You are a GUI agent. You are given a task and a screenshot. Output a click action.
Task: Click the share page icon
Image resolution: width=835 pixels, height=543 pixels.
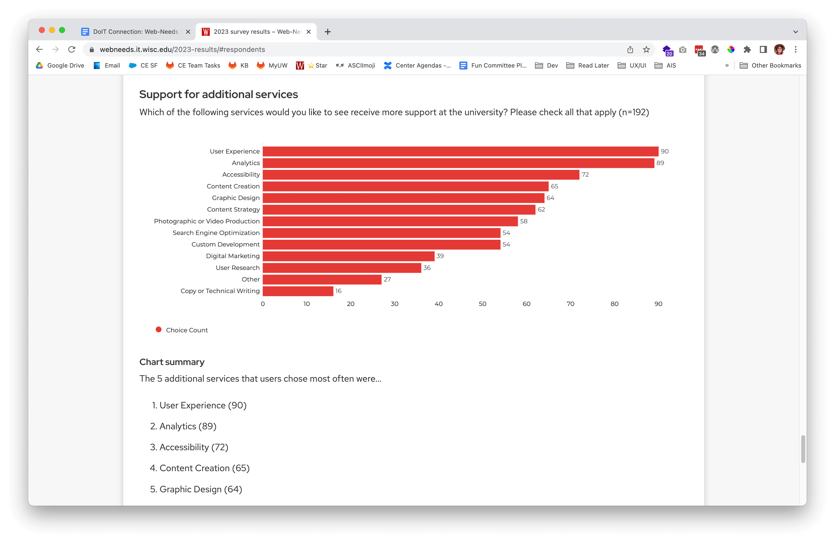(x=630, y=49)
